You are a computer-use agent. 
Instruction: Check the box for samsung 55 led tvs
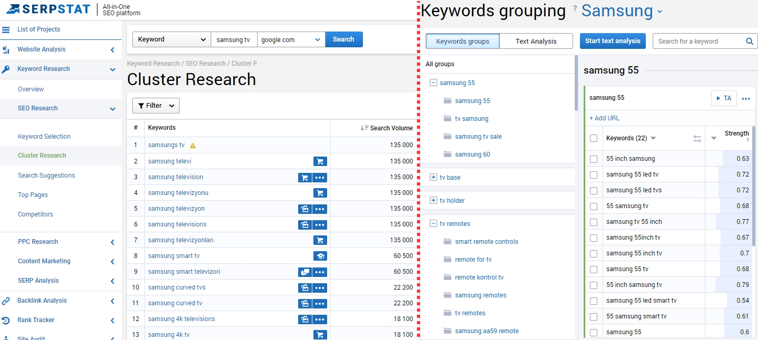click(594, 190)
